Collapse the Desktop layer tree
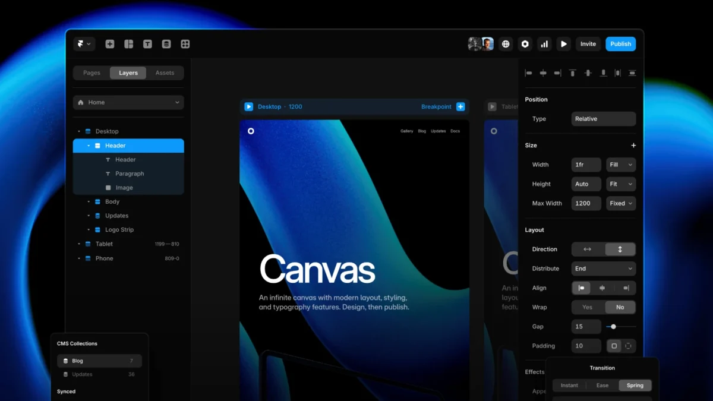This screenshot has width=713, height=401. 79,131
